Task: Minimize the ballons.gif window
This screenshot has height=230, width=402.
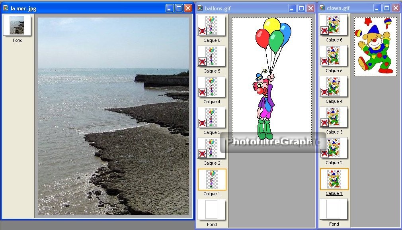Action: [292, 8]
